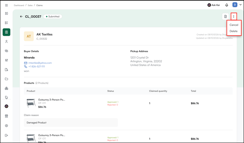Click the envelope email icon under Miranda
The width and height of the screenshot is (244, 143).
point(25,63)
